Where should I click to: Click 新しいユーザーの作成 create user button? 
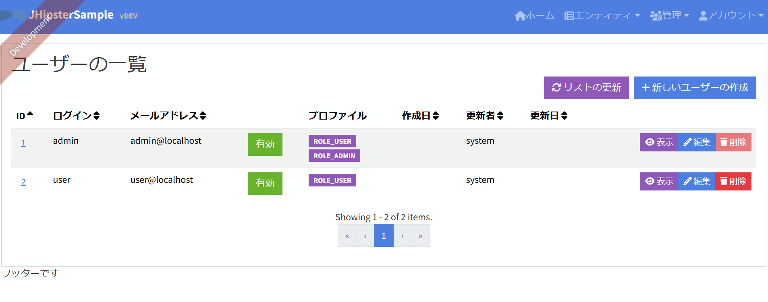[695, 87]
